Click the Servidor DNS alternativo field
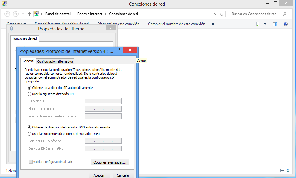The height and width of the screenshot is (178, 296). pos(103,148)
